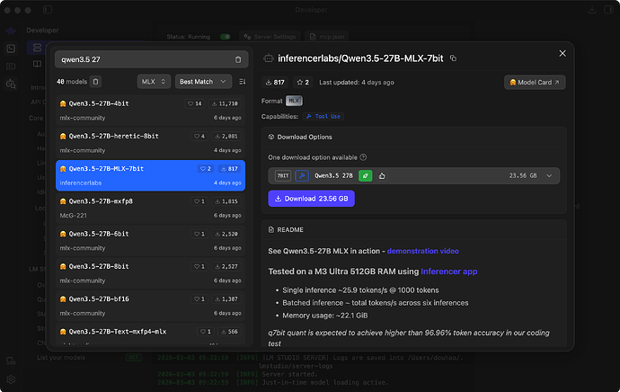Select Qwen3.5-27B-heretic-8bit from results list
The image size is (620, 392).
[150, 143]
